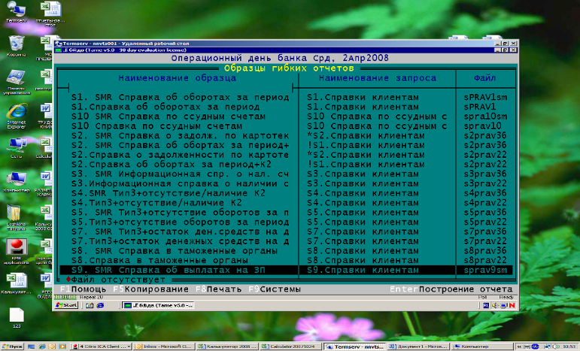Open the red-button КМВ application icon

tap(17, 251)
